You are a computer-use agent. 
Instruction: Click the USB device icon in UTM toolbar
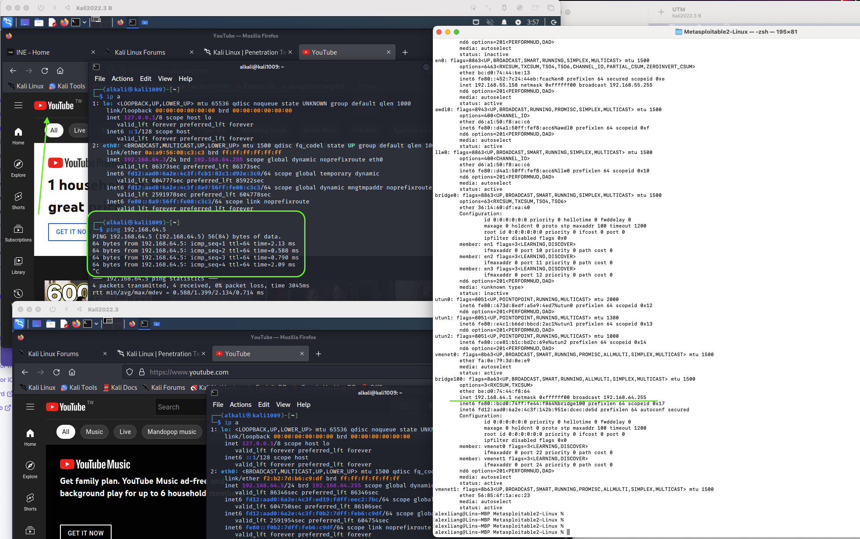pos(504,7)
